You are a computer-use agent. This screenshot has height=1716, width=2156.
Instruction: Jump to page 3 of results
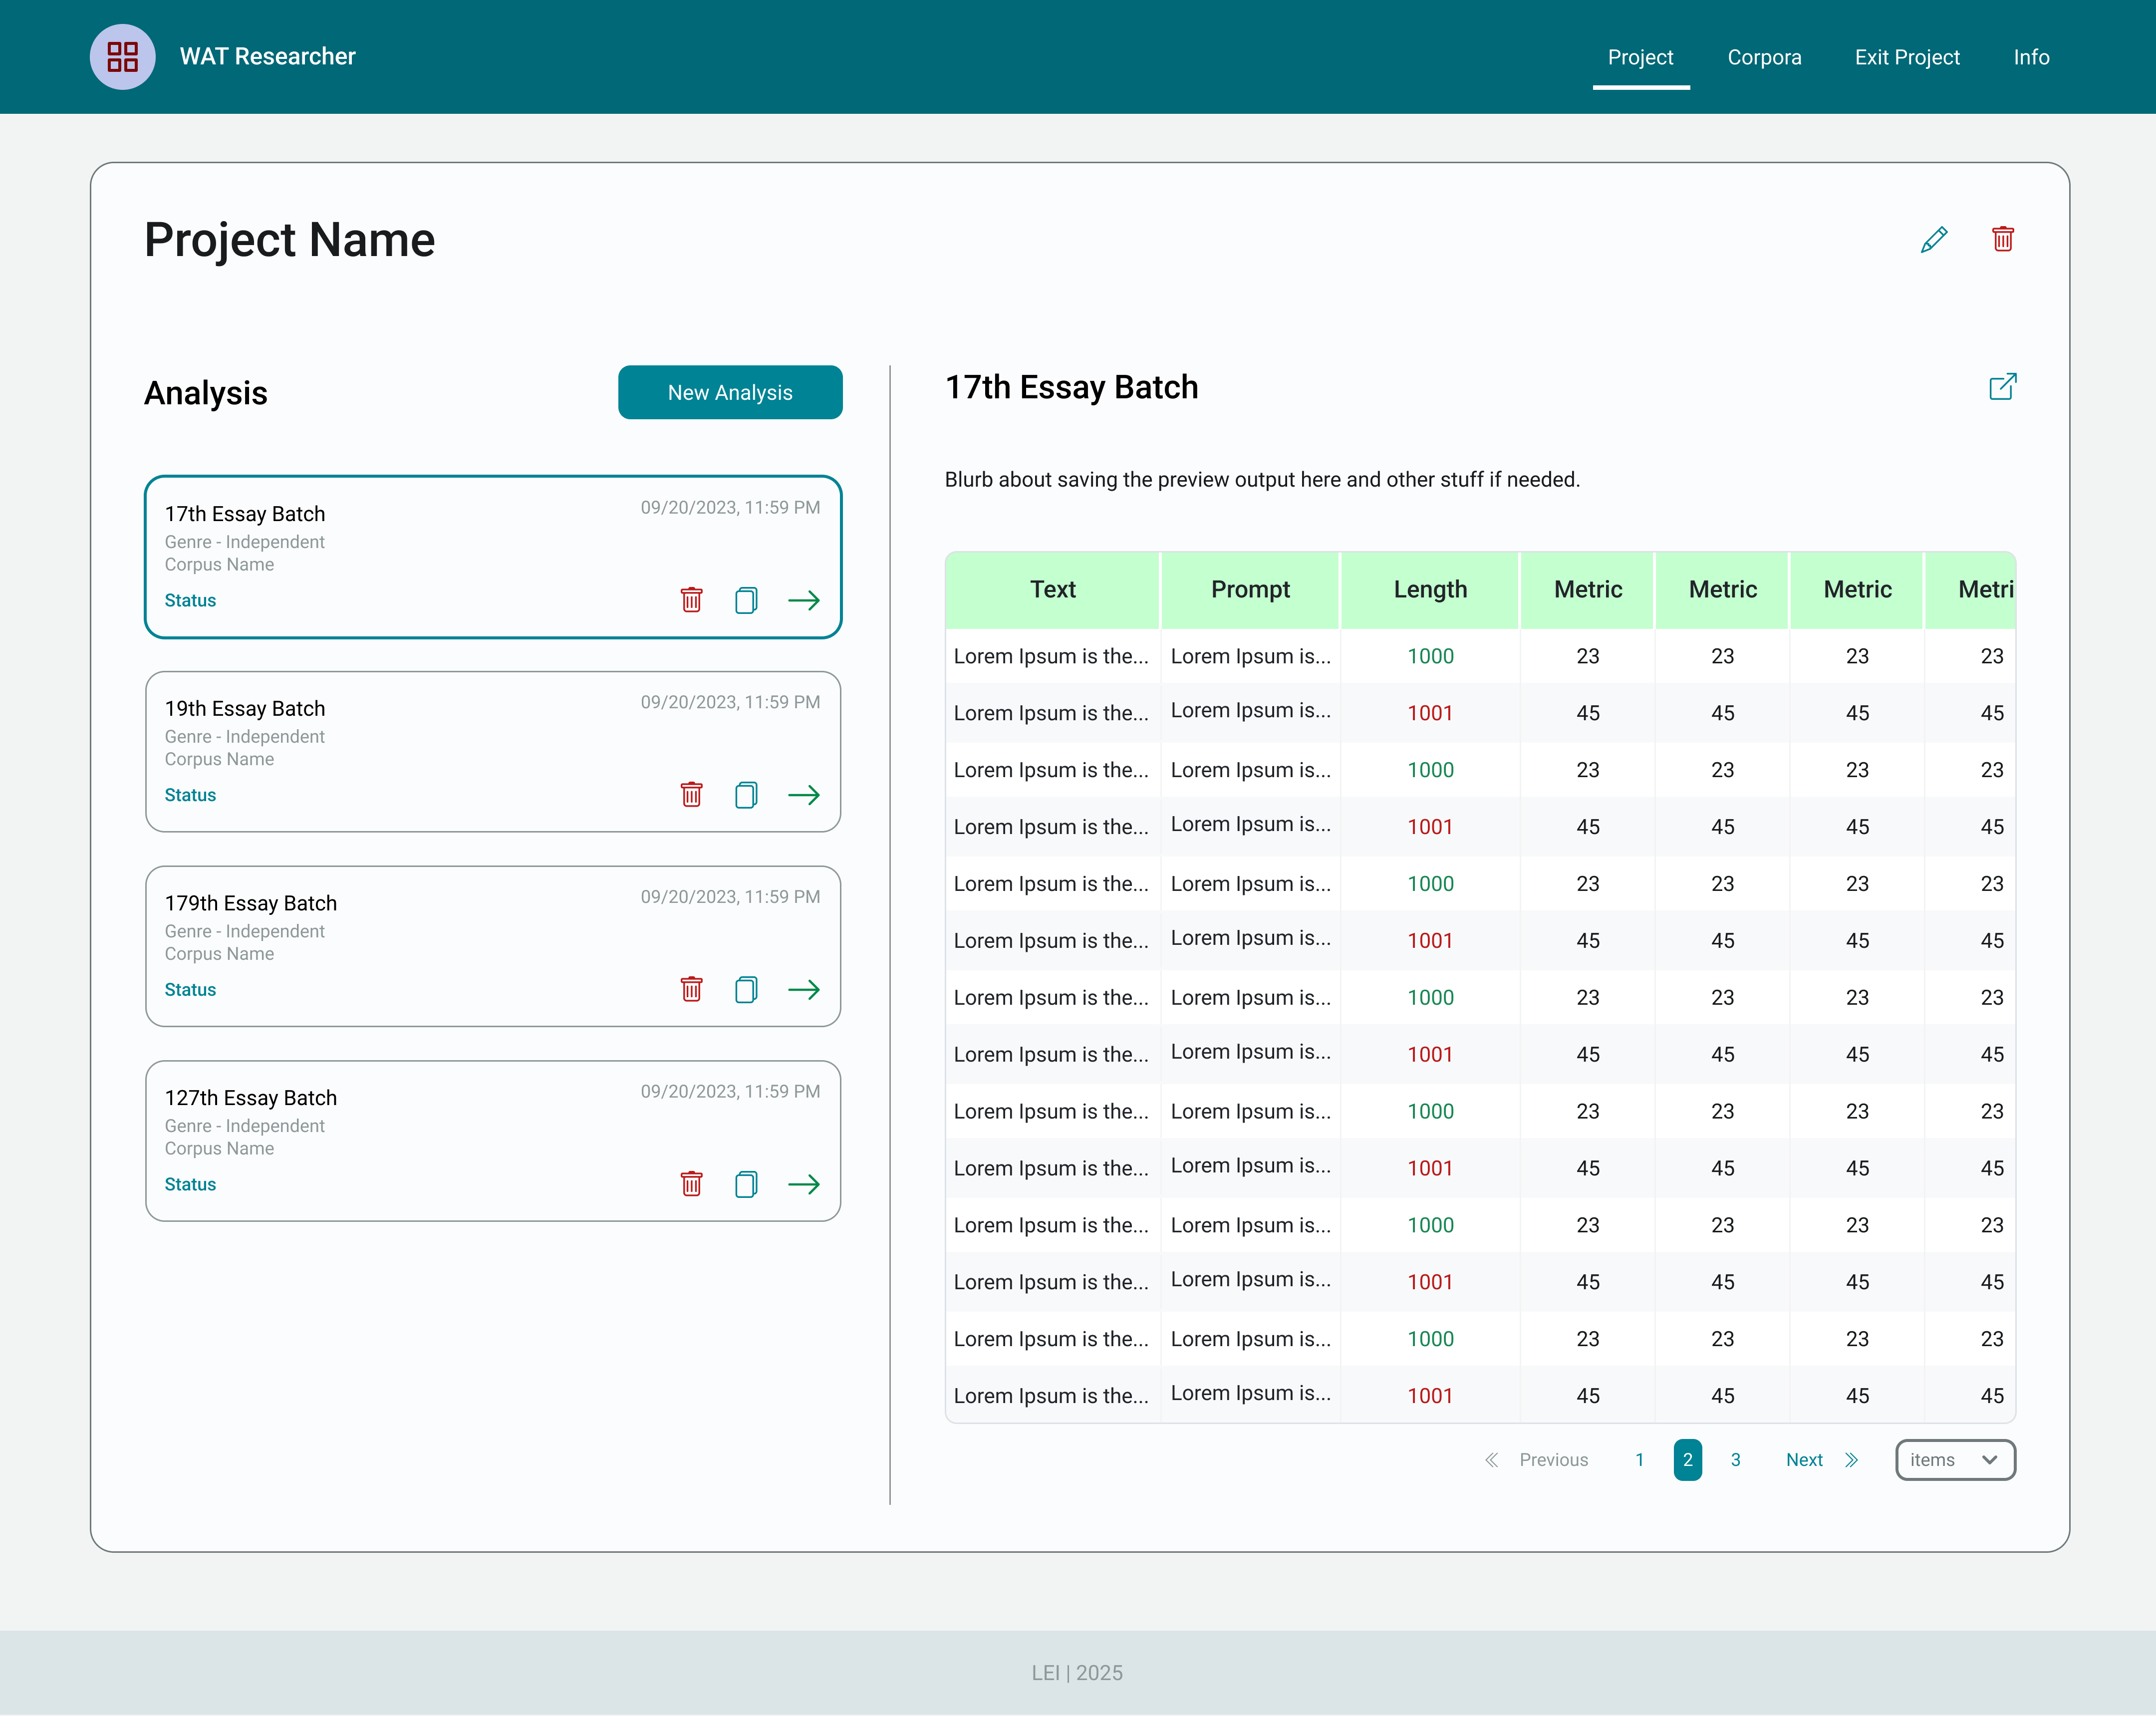tap(1736, 1460)
